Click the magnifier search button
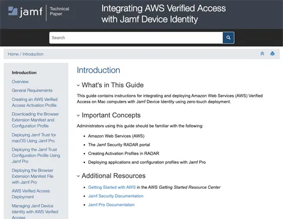This screenshot has height=219, width=283. (x=228, y=38)
